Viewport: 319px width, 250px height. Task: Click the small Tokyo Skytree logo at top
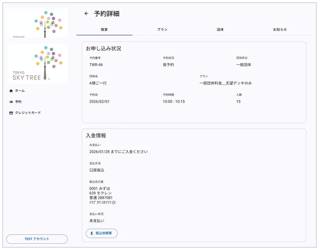click(x=37, y=23)
